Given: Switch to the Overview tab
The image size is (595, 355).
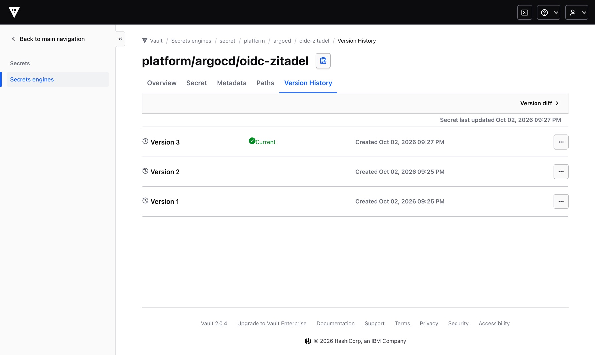Looking at the screenshot, I should coord(162,83).
